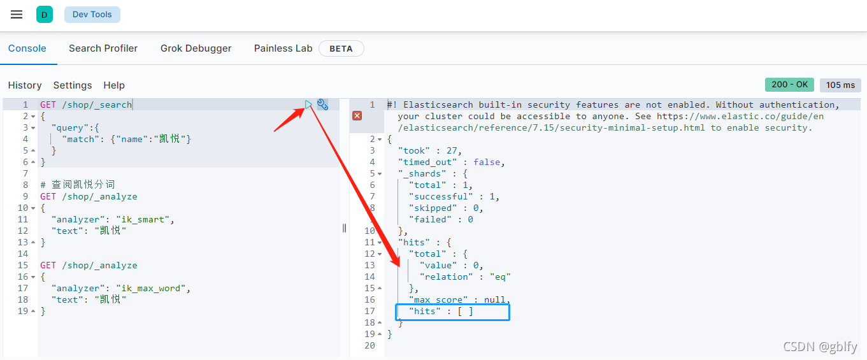Click the match name query line

127,139
